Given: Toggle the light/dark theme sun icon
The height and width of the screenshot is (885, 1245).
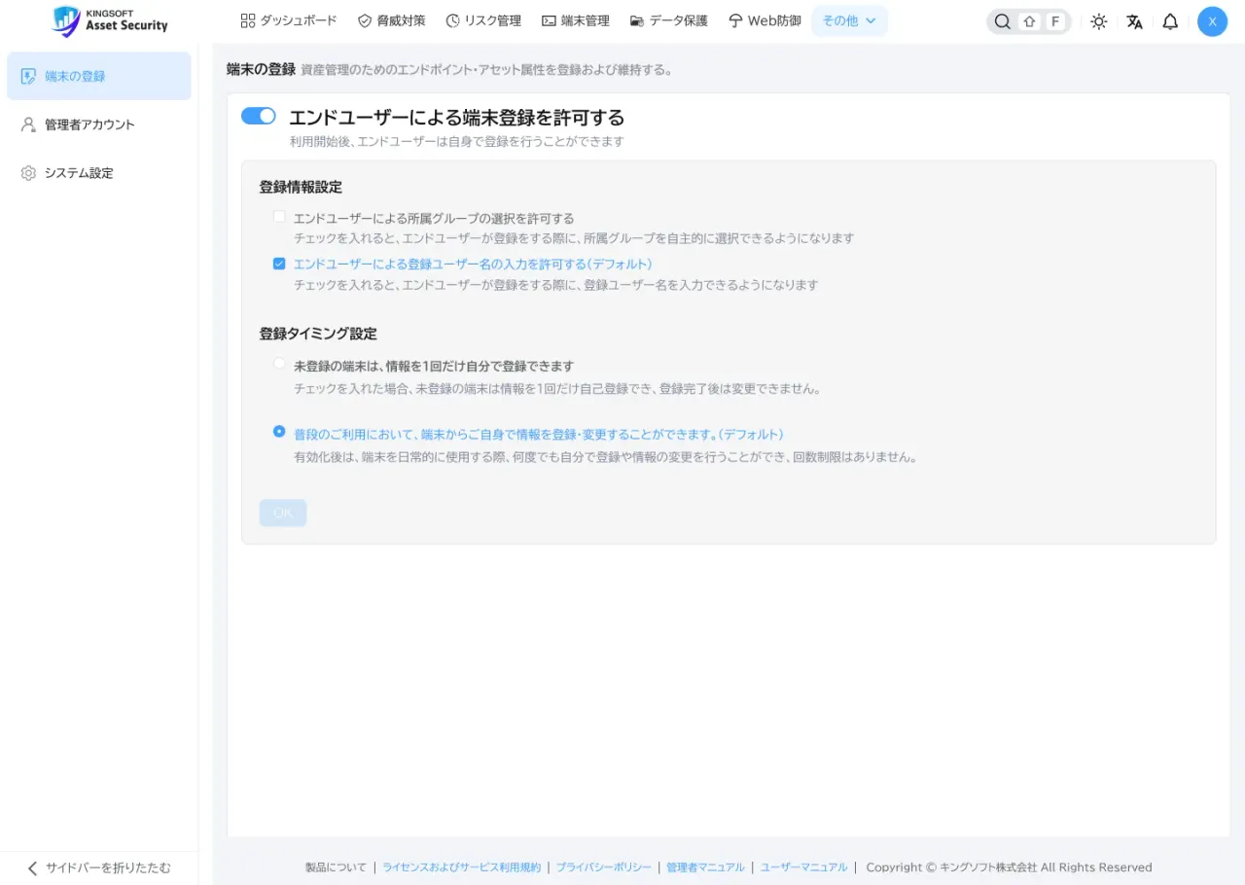Looking at the screenshot, I should tap(1099, 21).
